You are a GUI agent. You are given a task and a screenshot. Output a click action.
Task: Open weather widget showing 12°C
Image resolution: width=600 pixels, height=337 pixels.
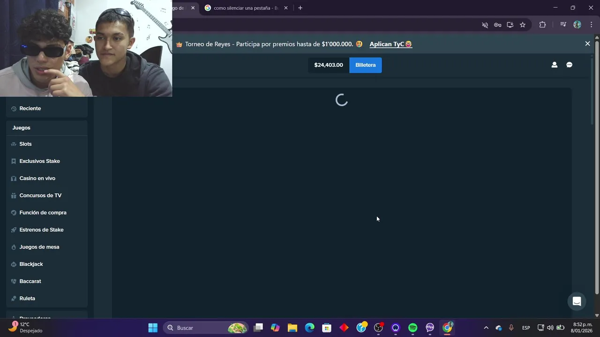tap(26, 328)
